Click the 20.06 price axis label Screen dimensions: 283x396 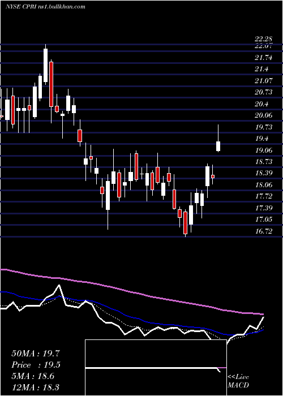point(264,115)
